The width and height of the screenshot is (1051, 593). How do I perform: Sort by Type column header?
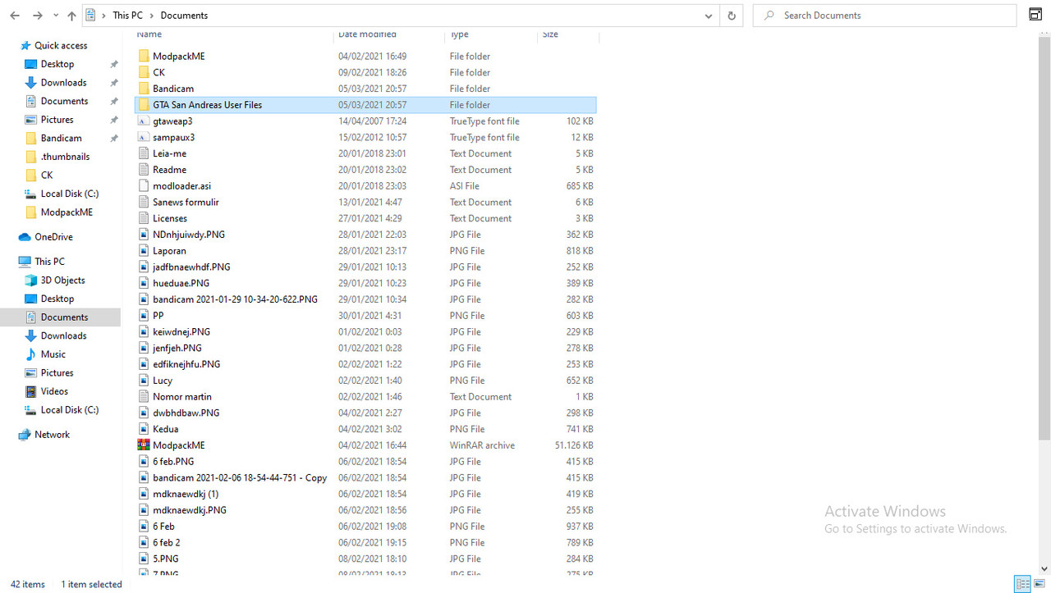pyautogui.click(x=459, y=34)
